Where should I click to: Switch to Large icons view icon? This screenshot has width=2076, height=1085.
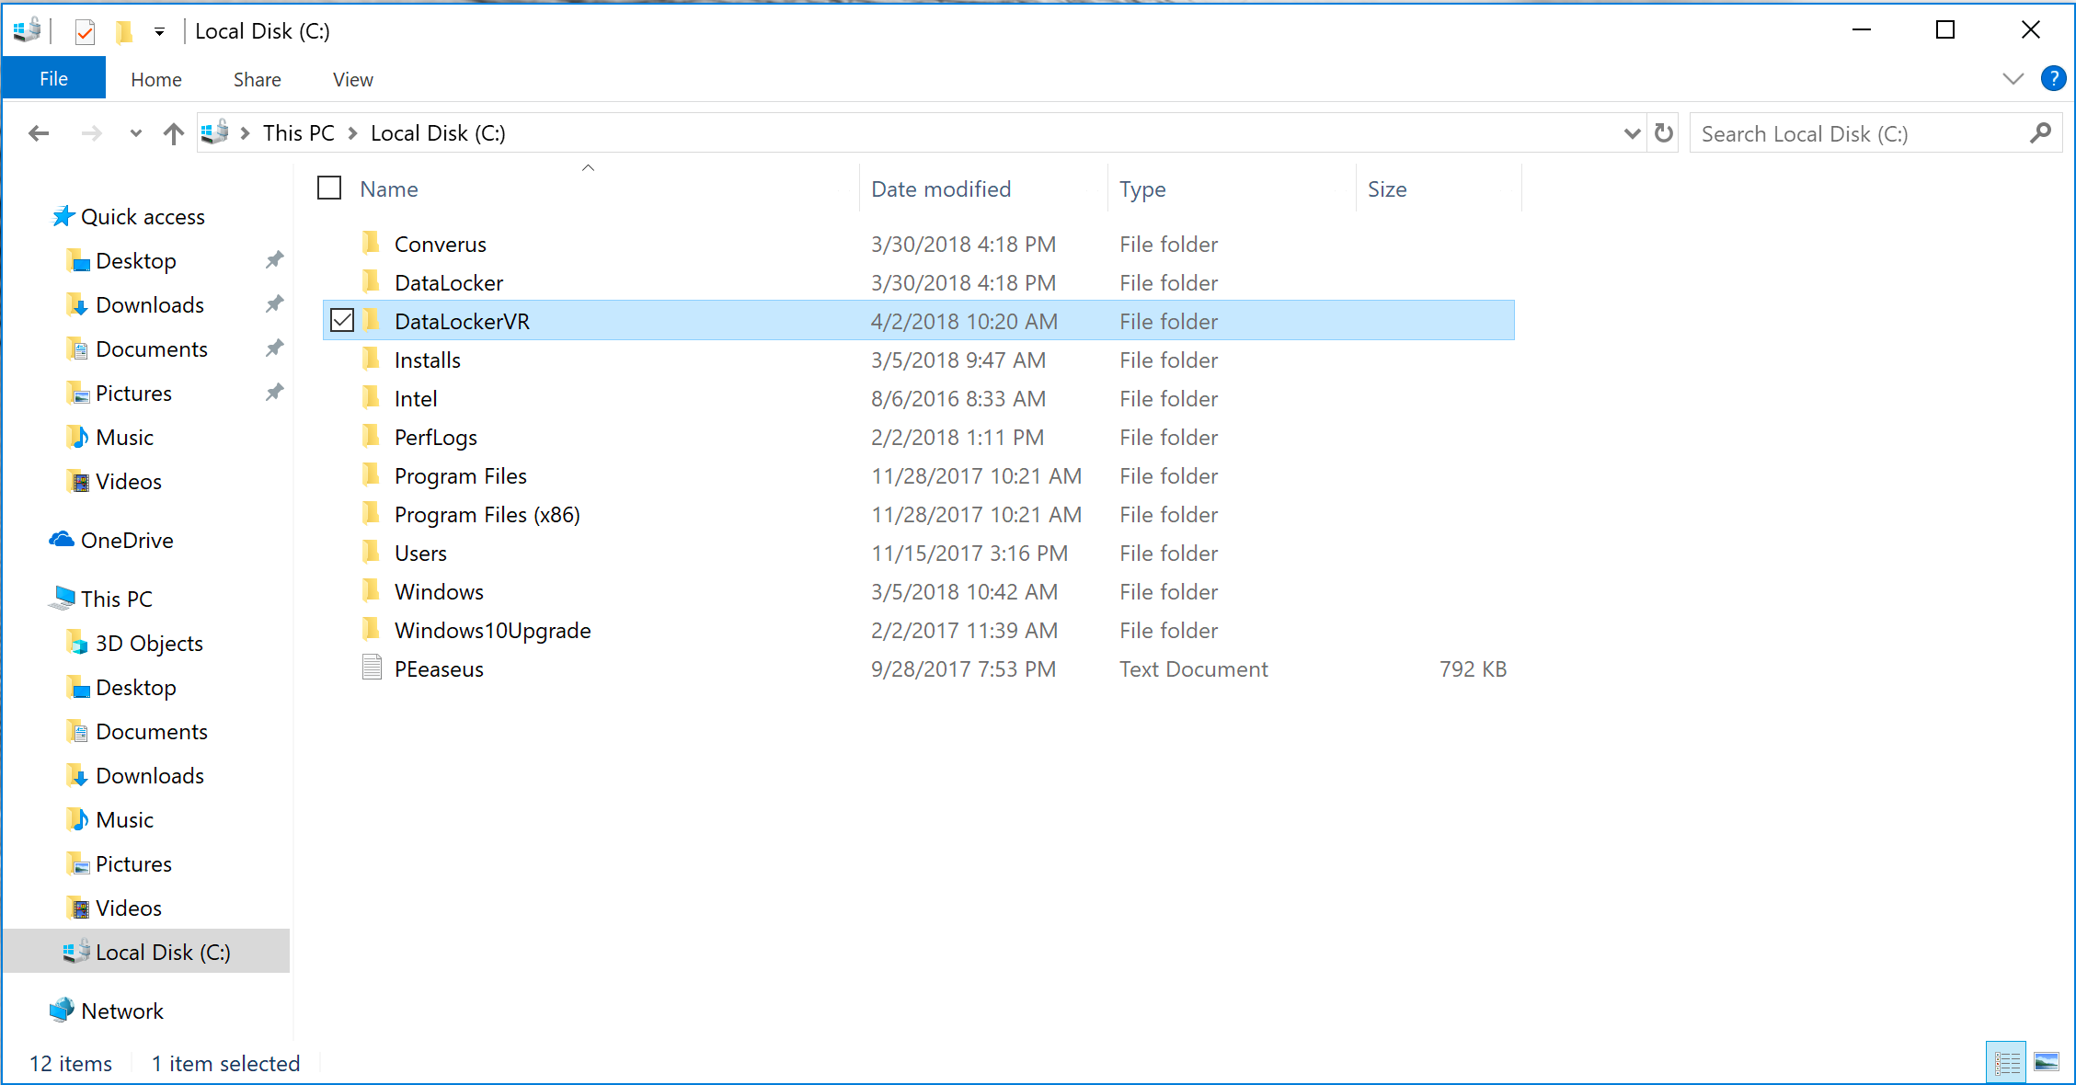pos(2047,1063)
